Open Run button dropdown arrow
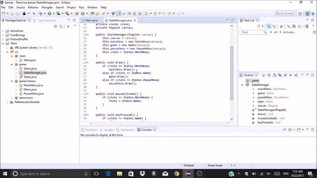 [53, 13]
